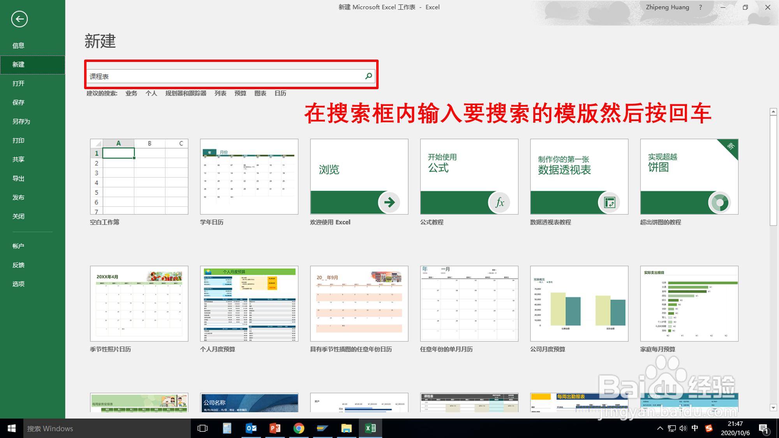Open Chrome from the taskbar
This screenshot has height=438, width=779.
[x=299, y=428]
